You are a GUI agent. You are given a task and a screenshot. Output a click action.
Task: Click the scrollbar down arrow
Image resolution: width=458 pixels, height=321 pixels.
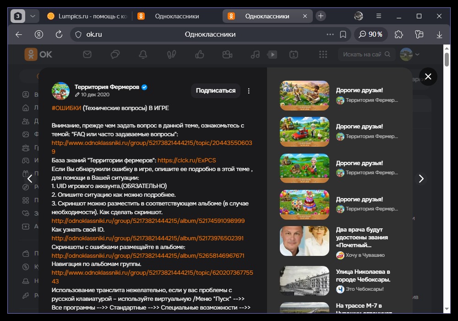click(x=447, y=309)
